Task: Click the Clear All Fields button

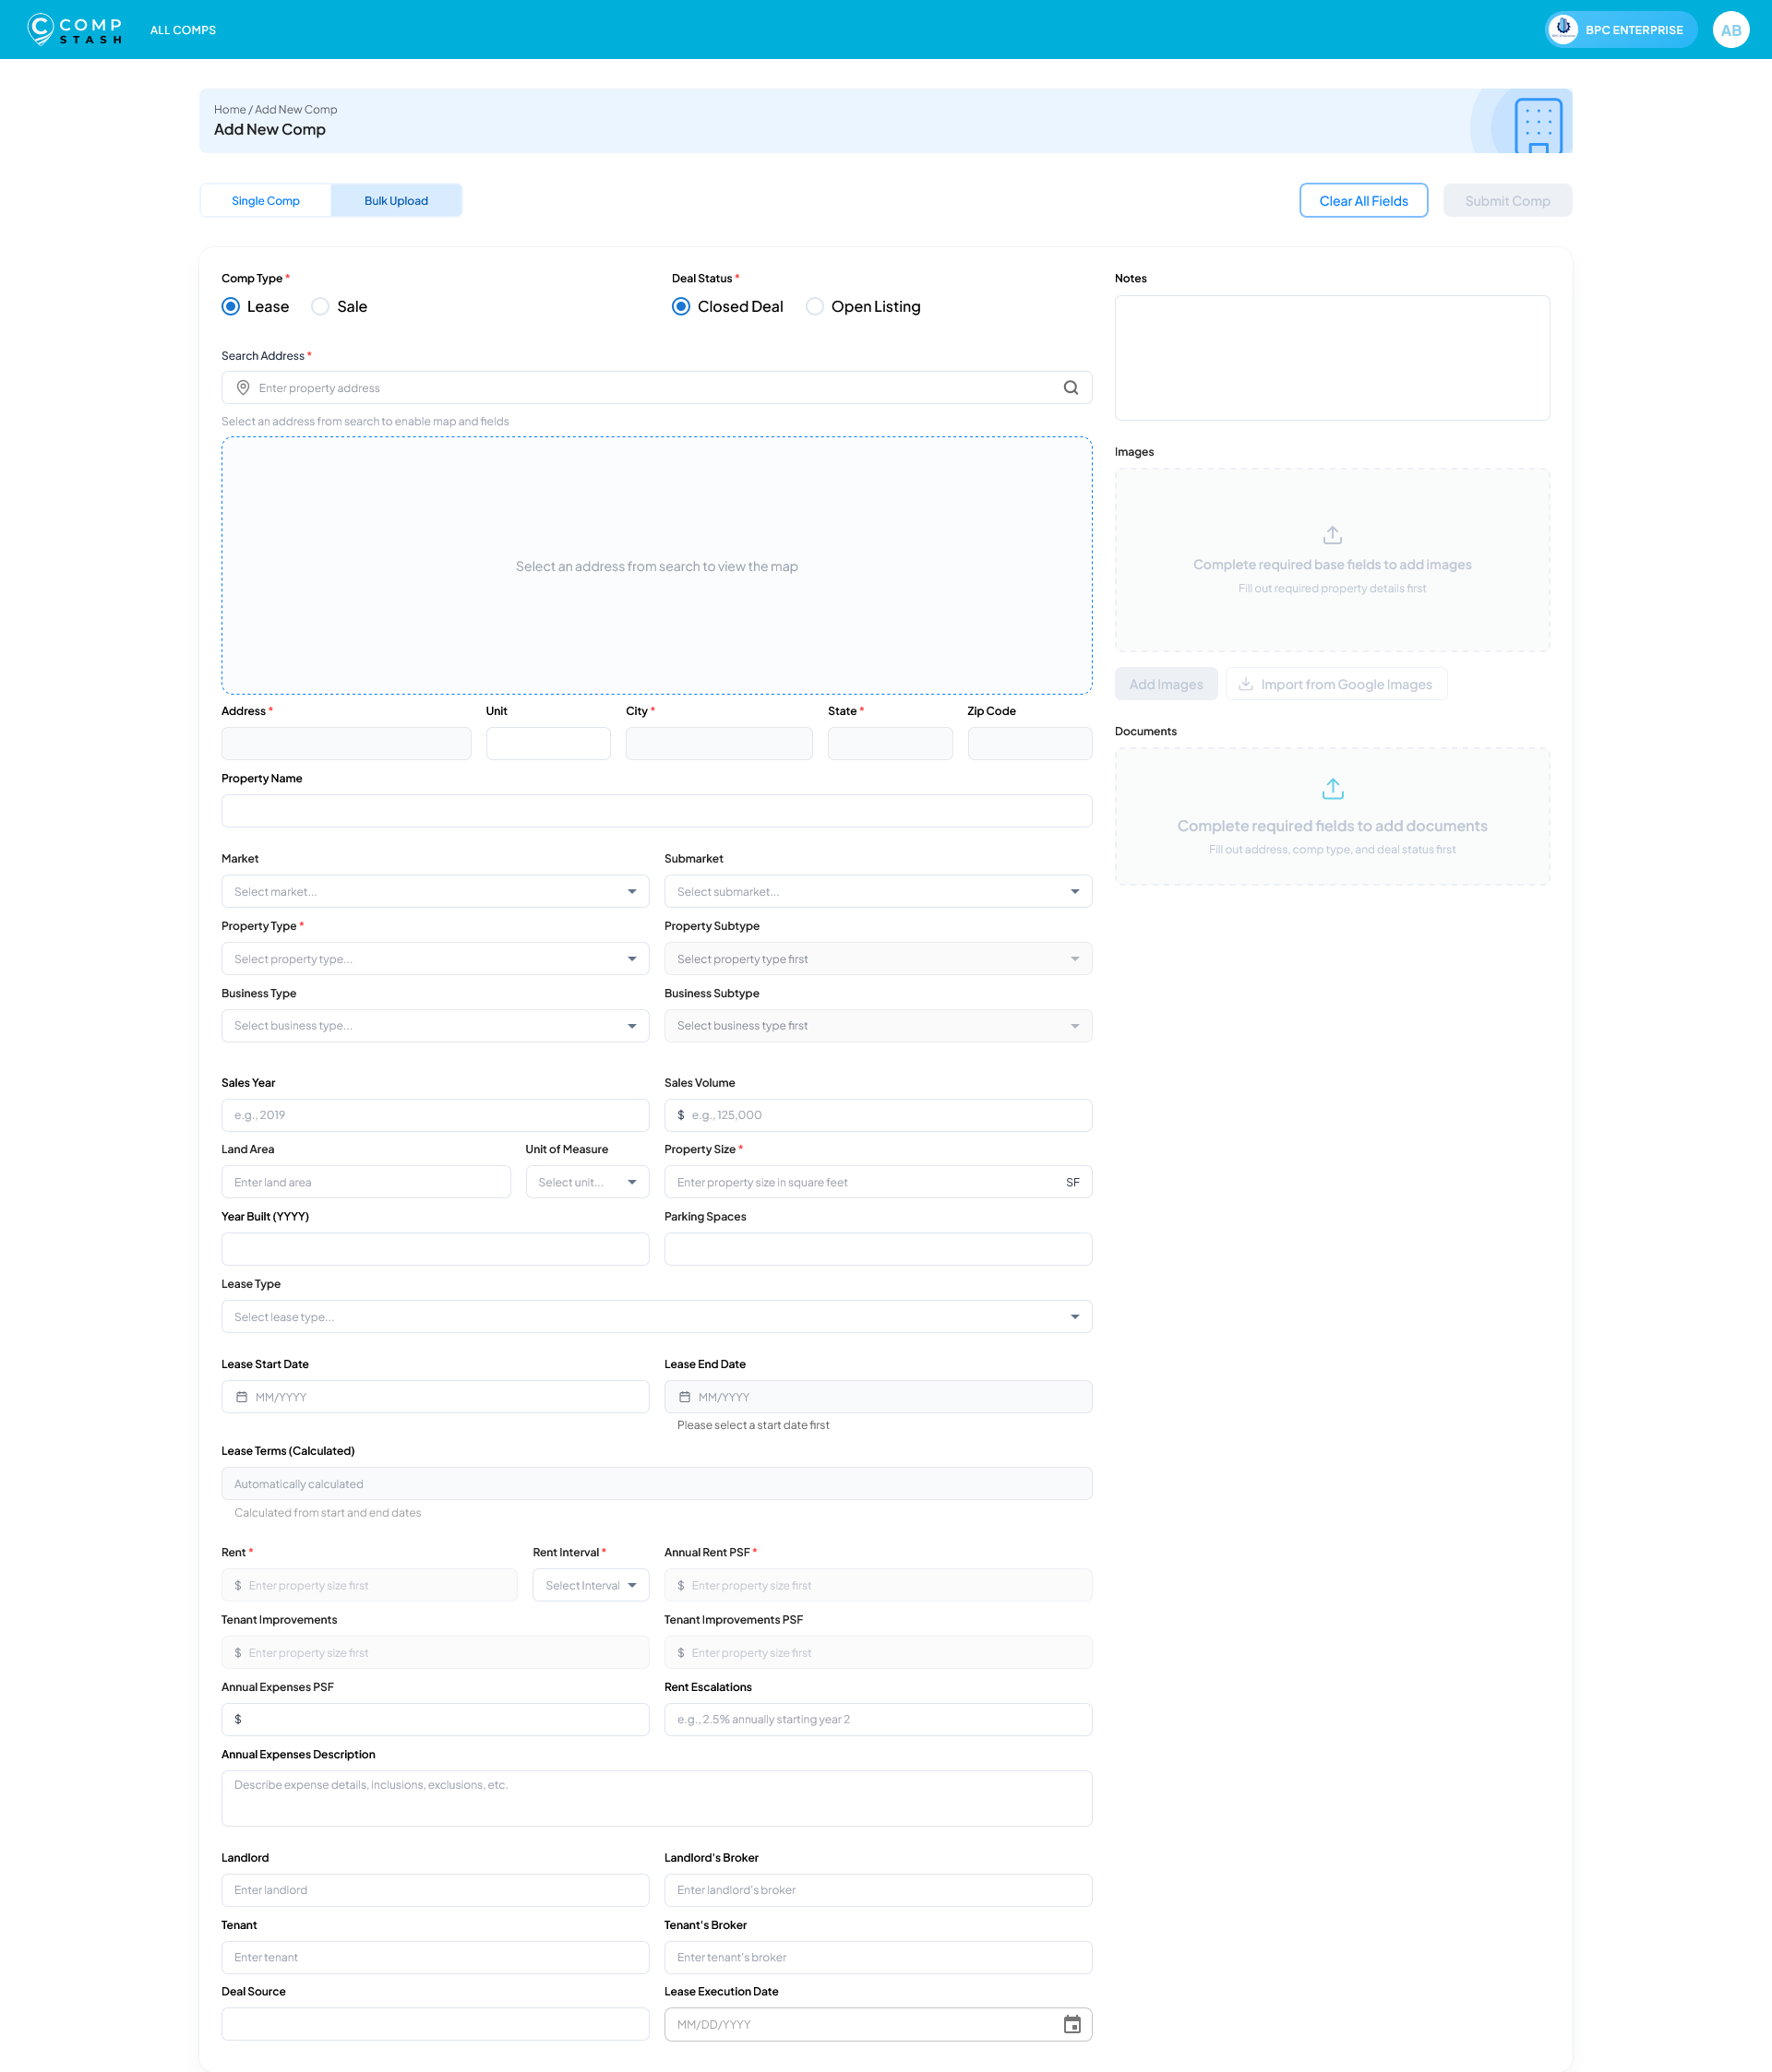Action: click(x=1363, y=201)
